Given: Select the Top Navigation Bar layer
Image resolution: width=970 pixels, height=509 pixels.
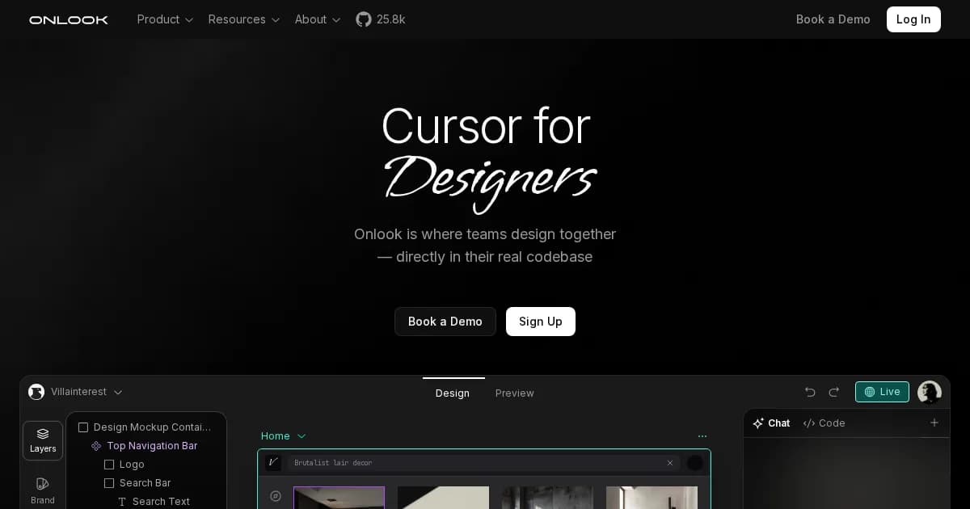Looking at the screenshot, I should coord(145,446).
